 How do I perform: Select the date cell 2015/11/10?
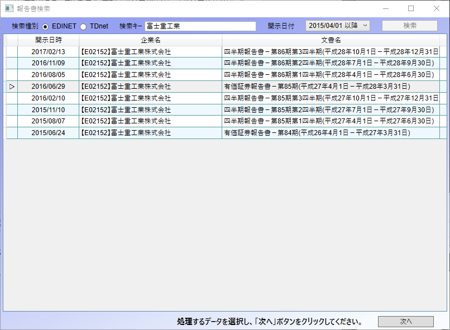coord(48,109)
